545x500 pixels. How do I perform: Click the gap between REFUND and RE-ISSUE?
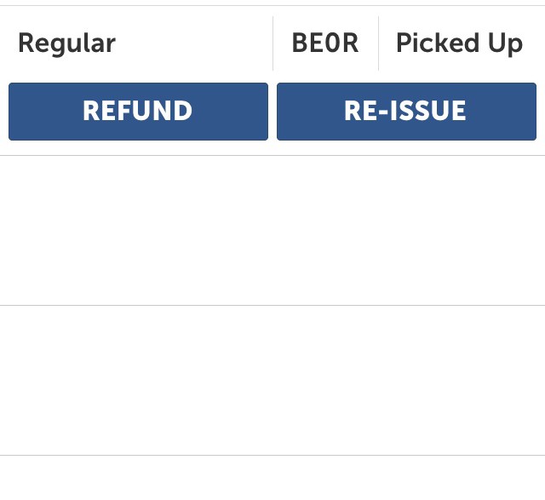pyautogui.click(x=272, y=112)
